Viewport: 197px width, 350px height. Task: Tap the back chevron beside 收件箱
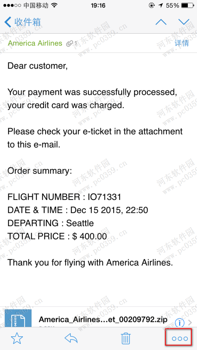[8, 22]
